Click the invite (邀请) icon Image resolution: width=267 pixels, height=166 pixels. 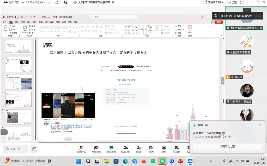point(138,148)
